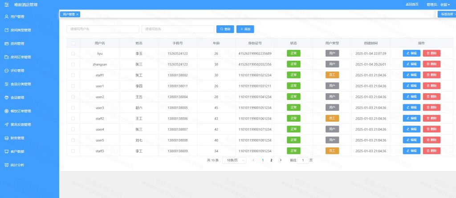Click the monitor icon for 客户数据
Screen dimensions: 456x198
(6, 152)
